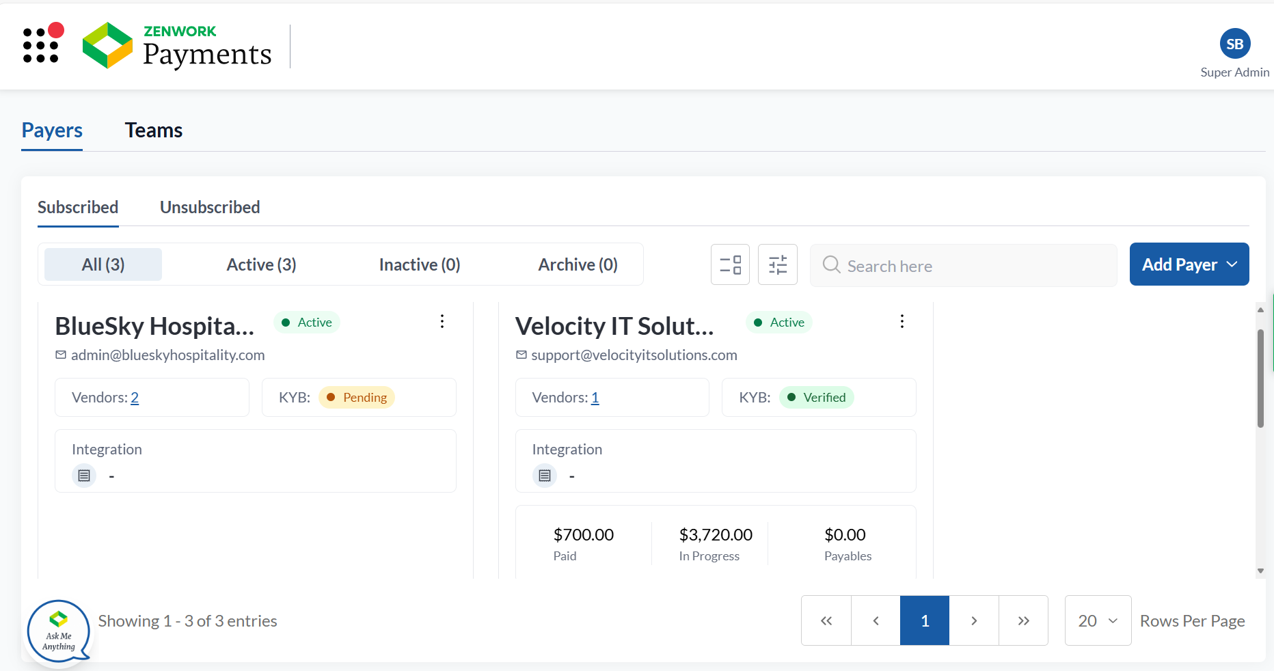The height and width of the screenshot is (671, 1274).
Task: Open the SB user profile avatar
Action: pos(1234,44)
